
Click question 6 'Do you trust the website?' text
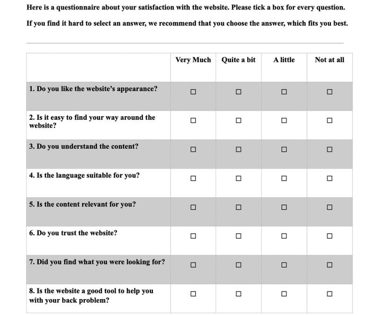tap(73, 233)
